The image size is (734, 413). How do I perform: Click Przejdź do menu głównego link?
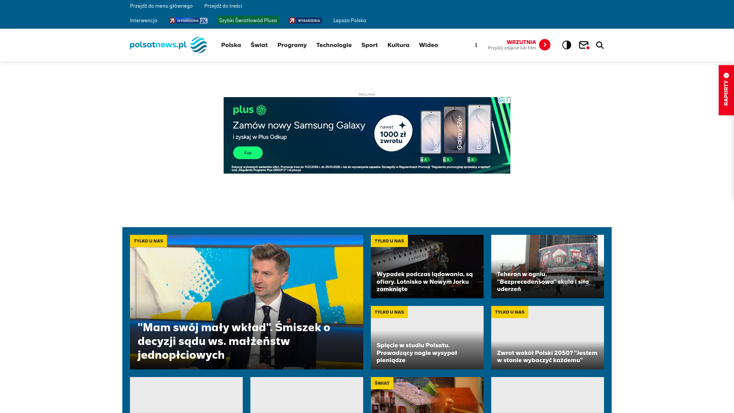pyautogui.click(x=161, y=6)
